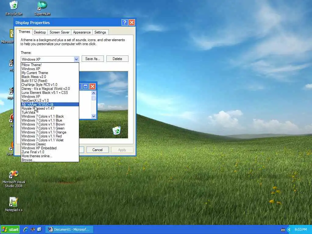
Task: Select 'TurkVista' theme
Action: click(x=50, y=112)
